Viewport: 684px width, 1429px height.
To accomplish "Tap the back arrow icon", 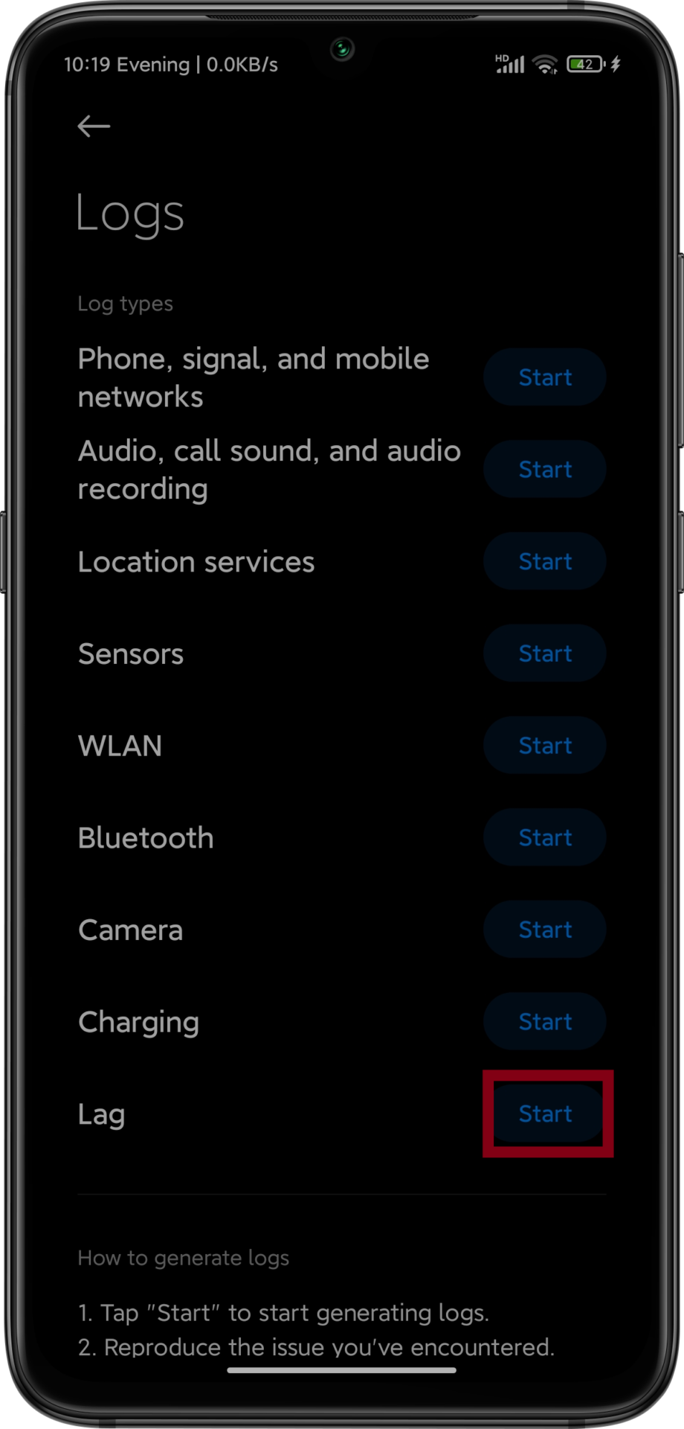I will pyautogui.click(x=94, y=127).
